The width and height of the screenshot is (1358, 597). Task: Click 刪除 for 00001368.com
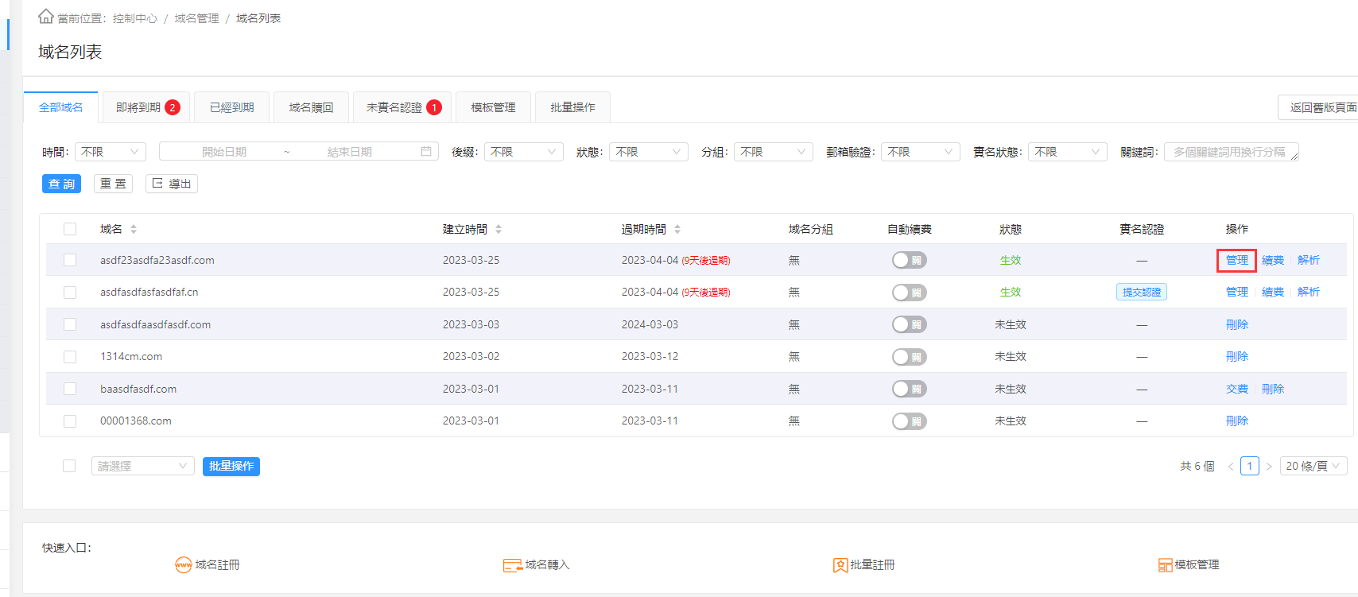tap(1237, 421)
